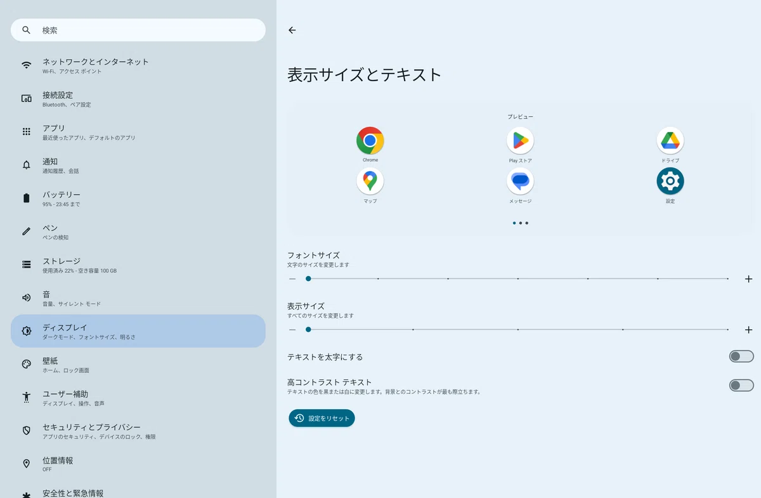Viewport: 761px width, 498px height.
Task: Toggle テキストを太字にする switch
Action: [x=741, y=357]
